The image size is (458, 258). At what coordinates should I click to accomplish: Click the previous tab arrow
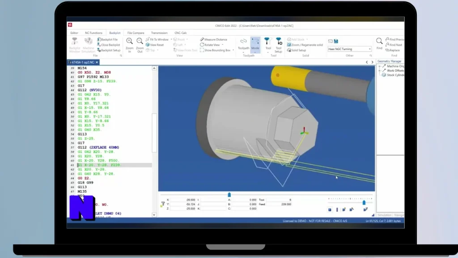click(367, 62)
